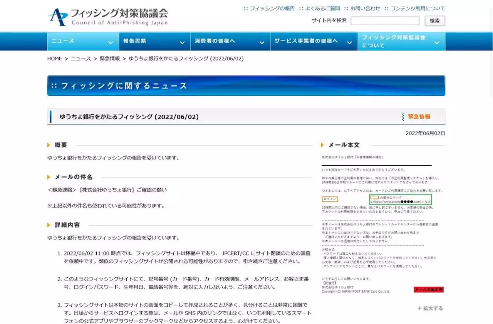Screen dimensions: 493x324
Task: Click list item 2 starting with このようなフィッシングサイトにて
Action: click(x=186, y=283)
